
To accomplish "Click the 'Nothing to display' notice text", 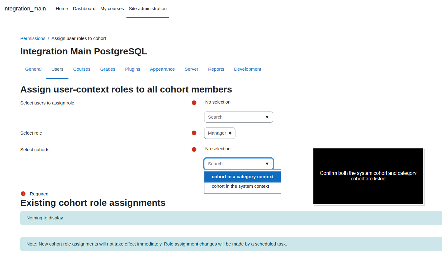I will (x=45, y=218).
